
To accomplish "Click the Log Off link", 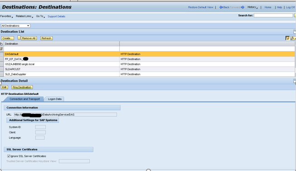I will [291, 7].
